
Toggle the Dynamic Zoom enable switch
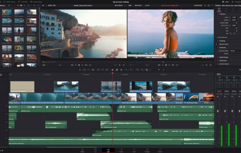(217, 44)
